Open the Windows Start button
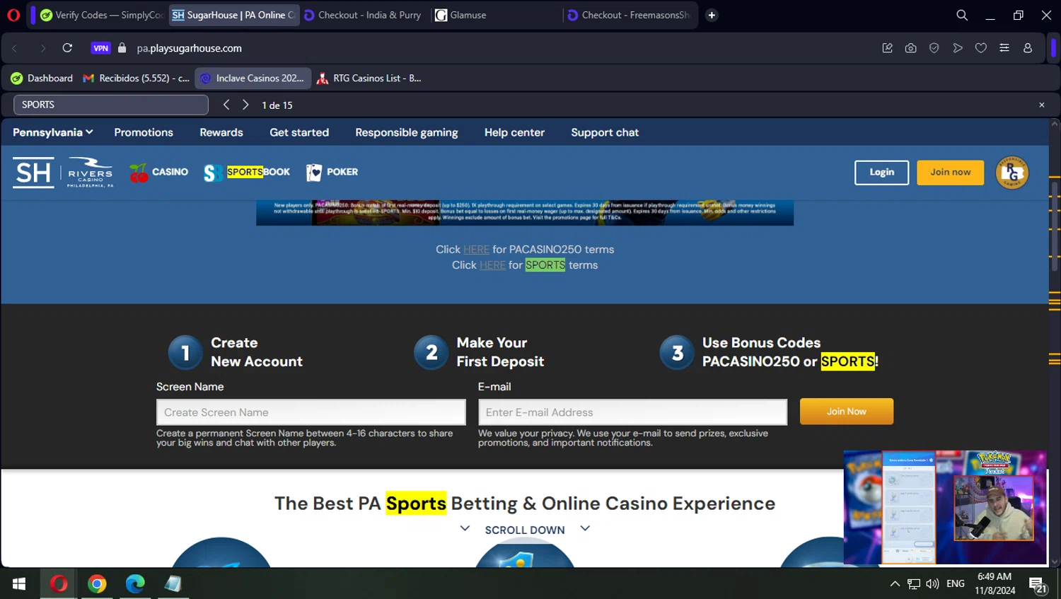Image resolution: width=1061 pixels, height=599 pixels. (19, 583)
